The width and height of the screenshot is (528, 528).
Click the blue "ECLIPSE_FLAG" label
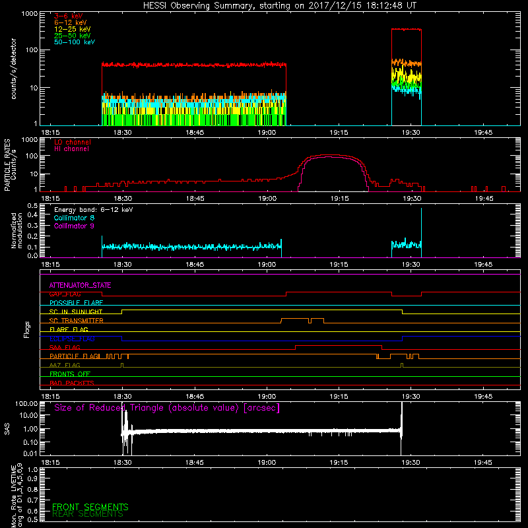pyautogui.click(x=72, y=339)
